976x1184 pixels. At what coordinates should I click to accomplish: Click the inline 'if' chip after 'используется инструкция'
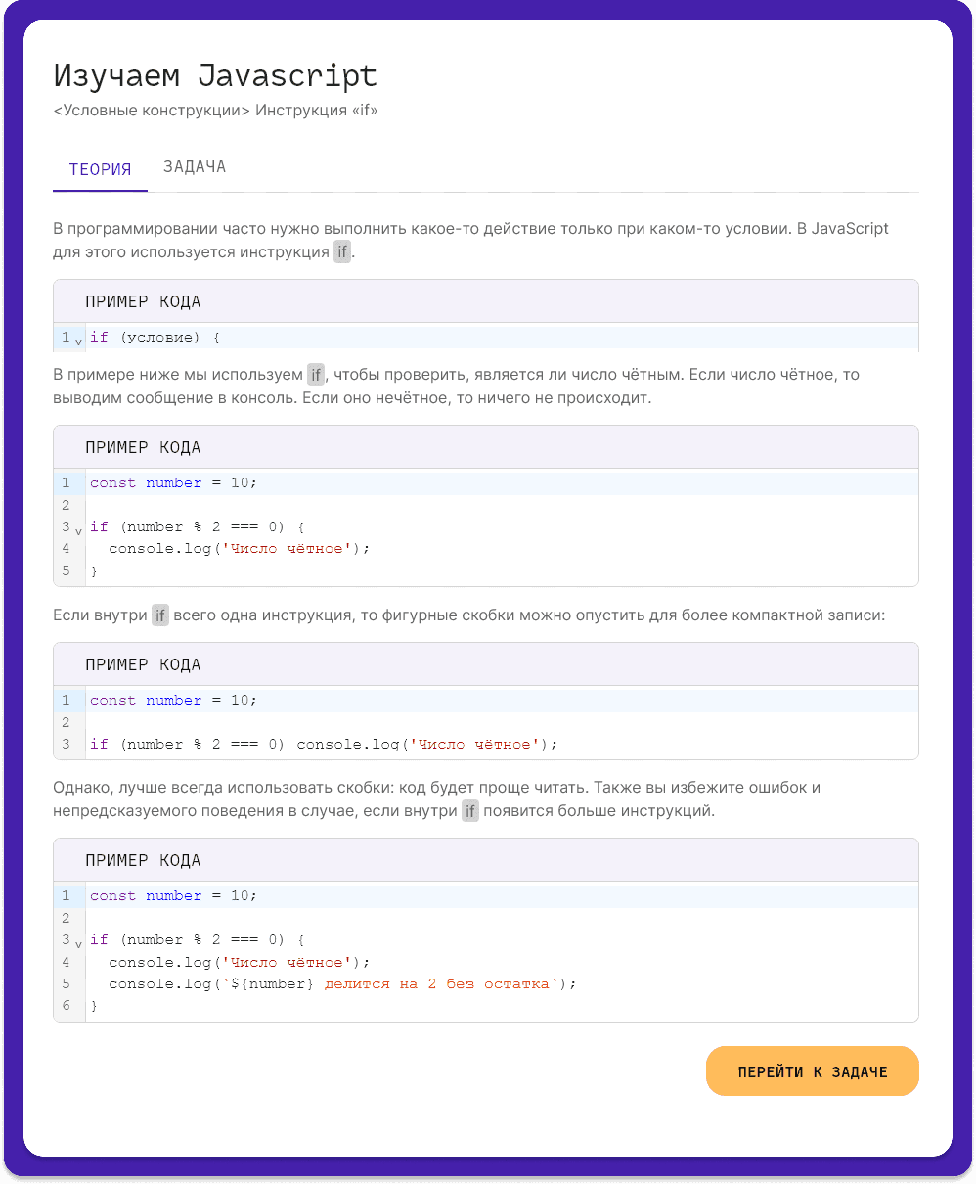pyautogui.click(x=342, y=252)
